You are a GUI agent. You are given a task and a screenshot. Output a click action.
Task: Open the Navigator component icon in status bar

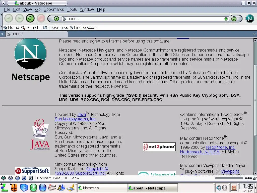(x=4, y=178)
